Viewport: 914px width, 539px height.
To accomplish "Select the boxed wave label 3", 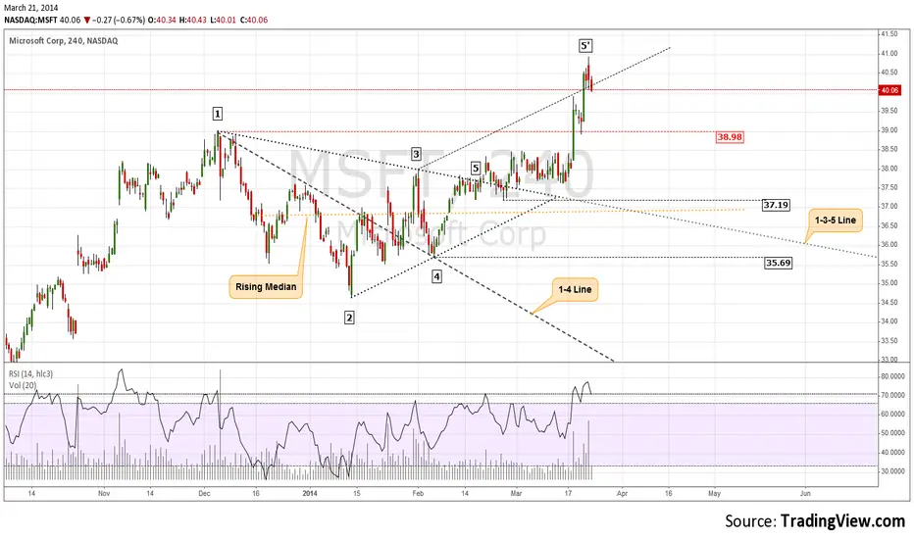I will click(x=416, y=154).
